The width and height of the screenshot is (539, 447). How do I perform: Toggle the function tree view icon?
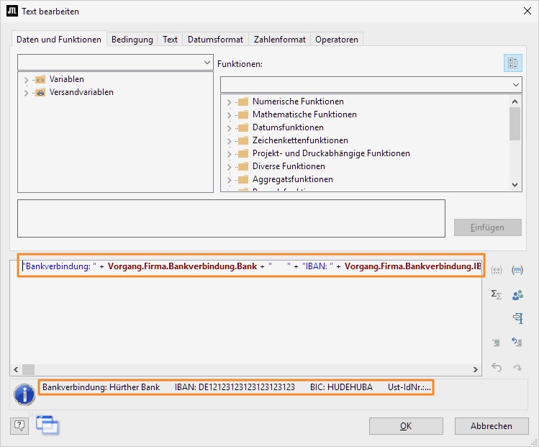(513, 63)
